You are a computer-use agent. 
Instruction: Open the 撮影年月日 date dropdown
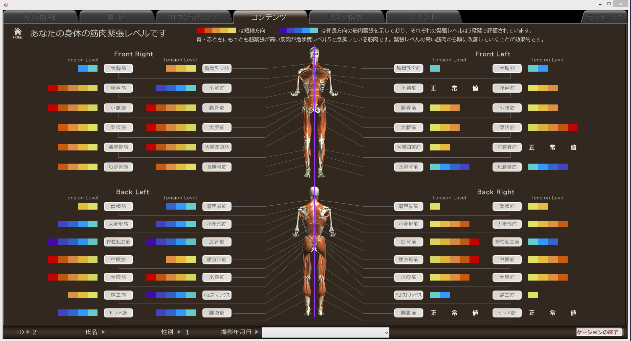(325, 332)
